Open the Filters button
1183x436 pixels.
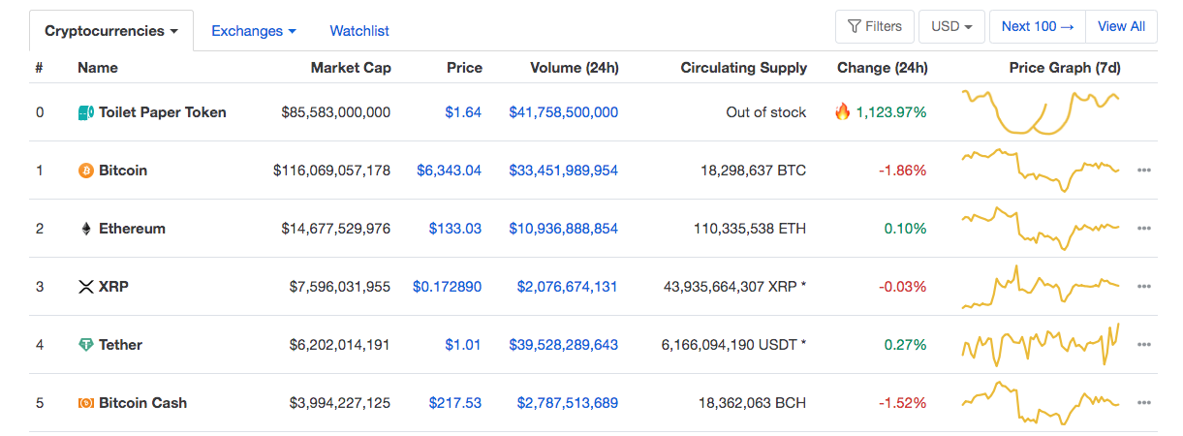click(875, 26)
